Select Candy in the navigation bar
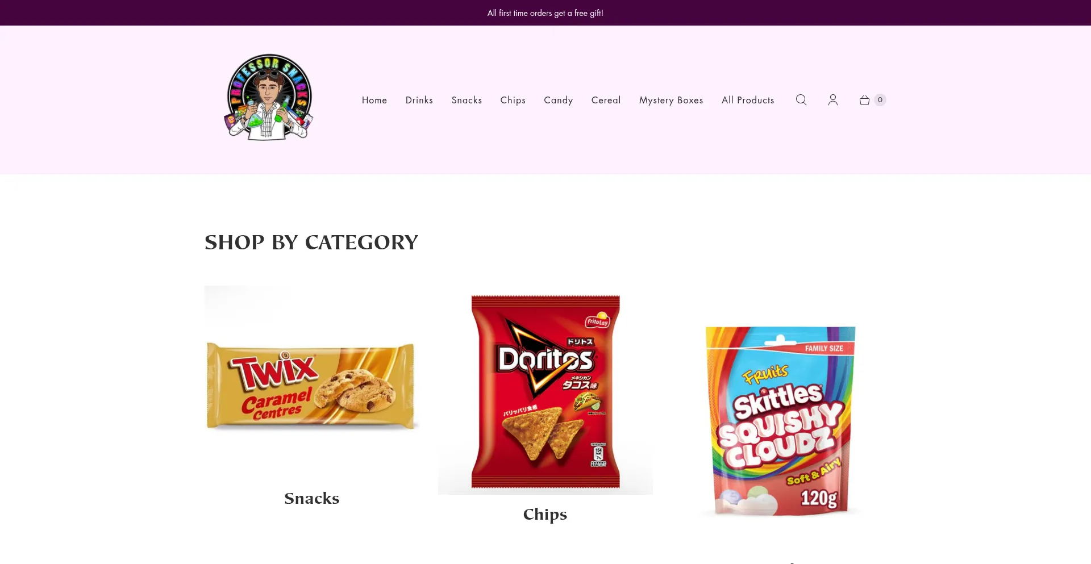 (x=559, y=100)
